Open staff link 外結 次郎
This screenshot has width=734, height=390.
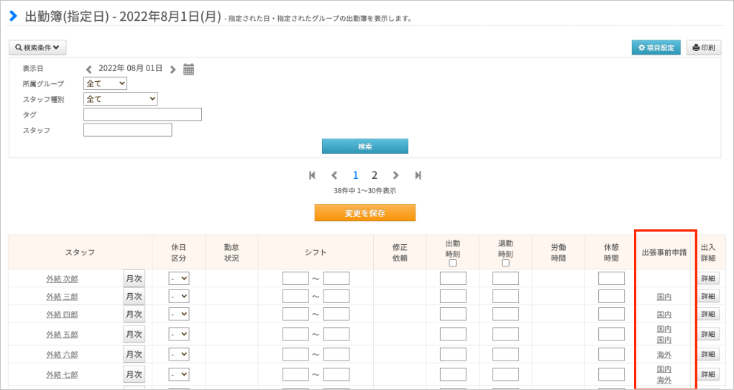(x=63, y=279)
